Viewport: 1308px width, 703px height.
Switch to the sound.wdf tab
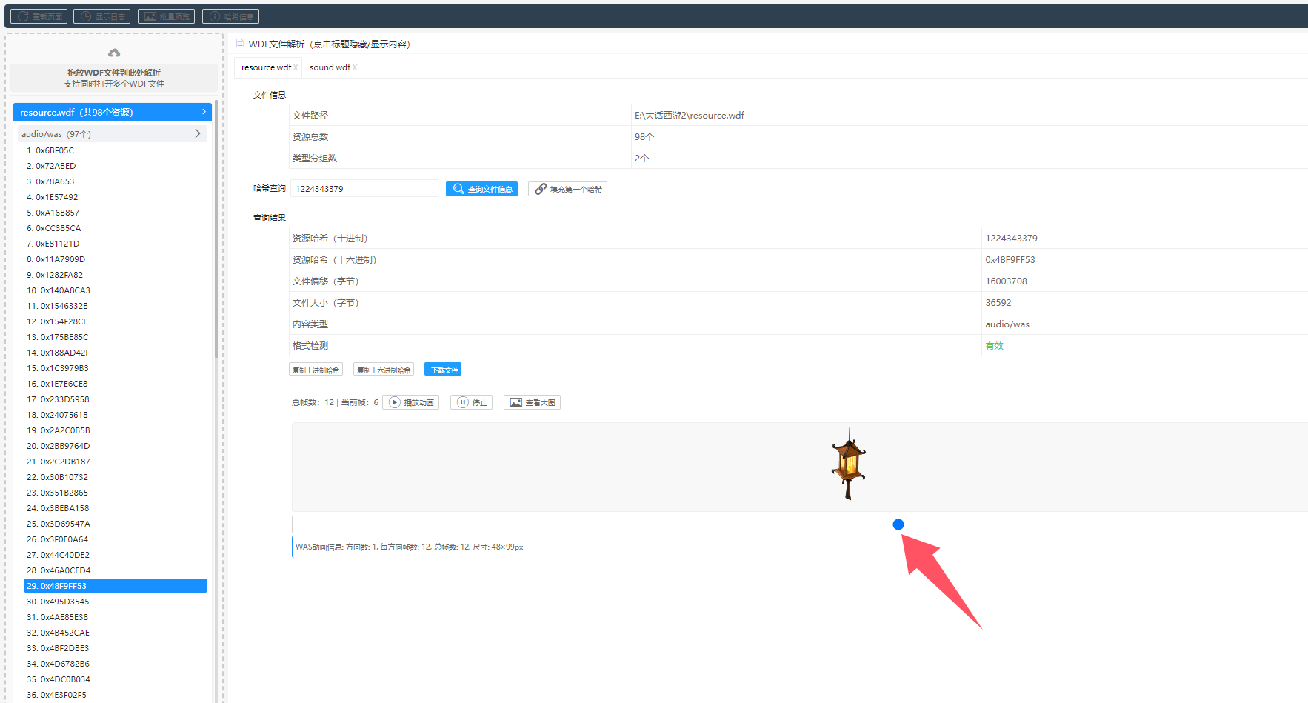pyautogui.click(x=330, y=67)
